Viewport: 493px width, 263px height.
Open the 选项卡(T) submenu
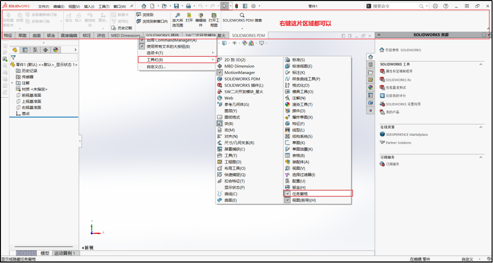point(177,53)
